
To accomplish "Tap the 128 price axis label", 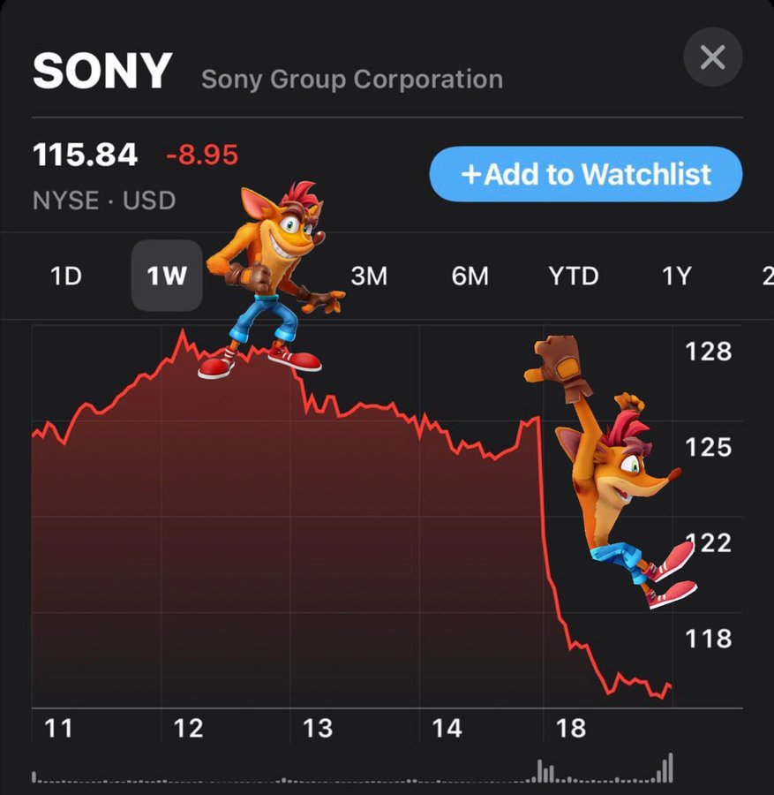I will click(708, 352).
